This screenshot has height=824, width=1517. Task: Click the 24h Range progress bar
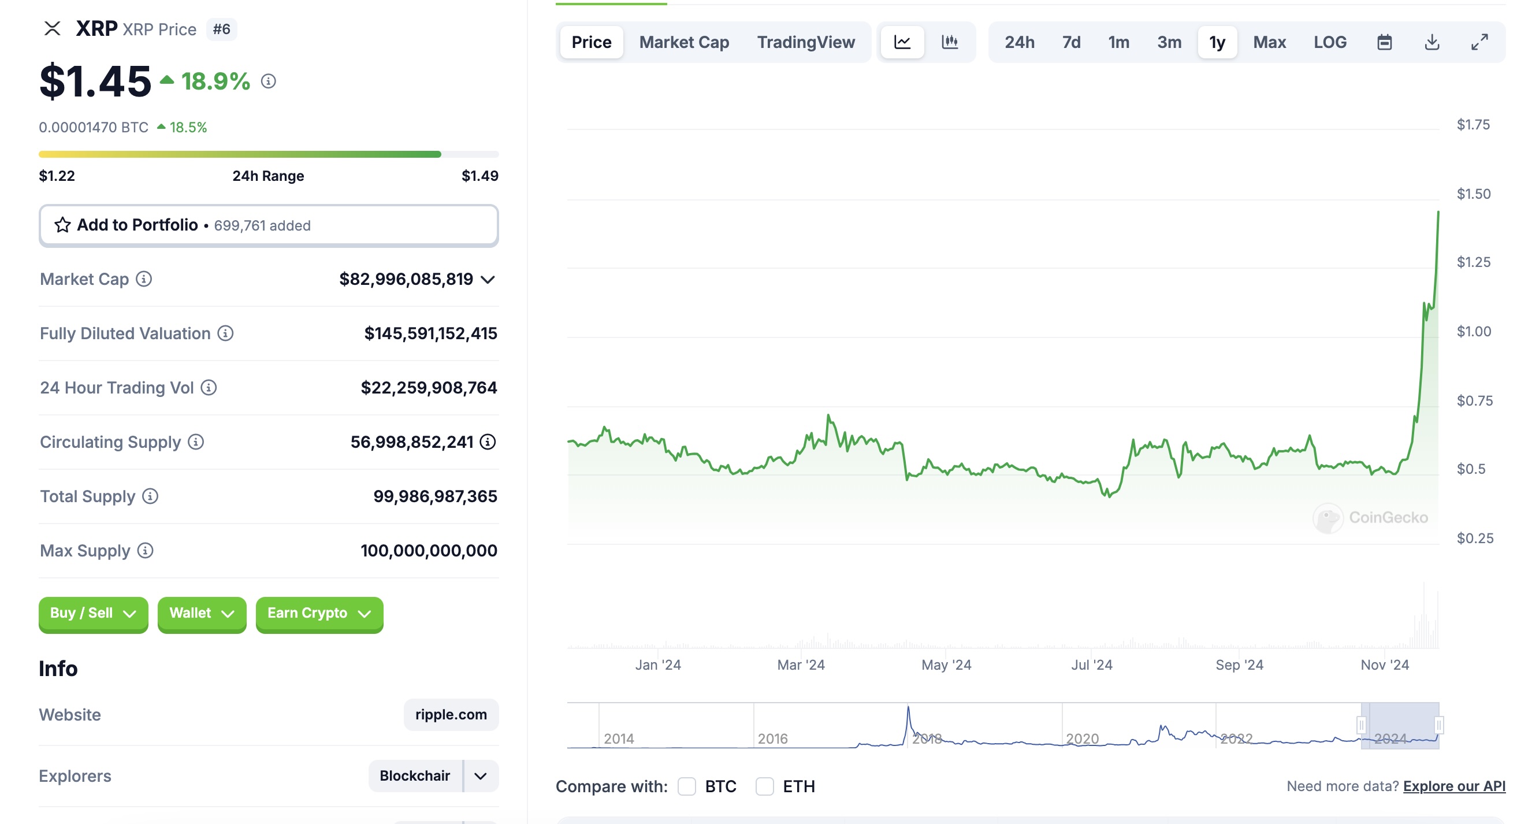point(269,154)
